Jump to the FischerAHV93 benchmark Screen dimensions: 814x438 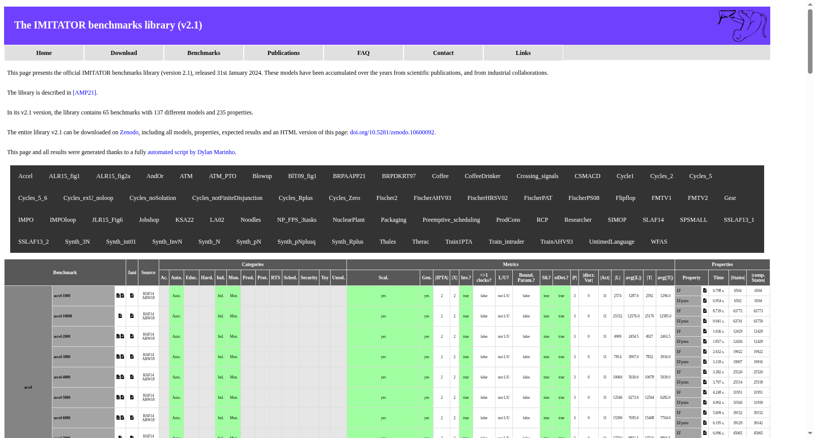pyautogui.click(x=432, y=198)
